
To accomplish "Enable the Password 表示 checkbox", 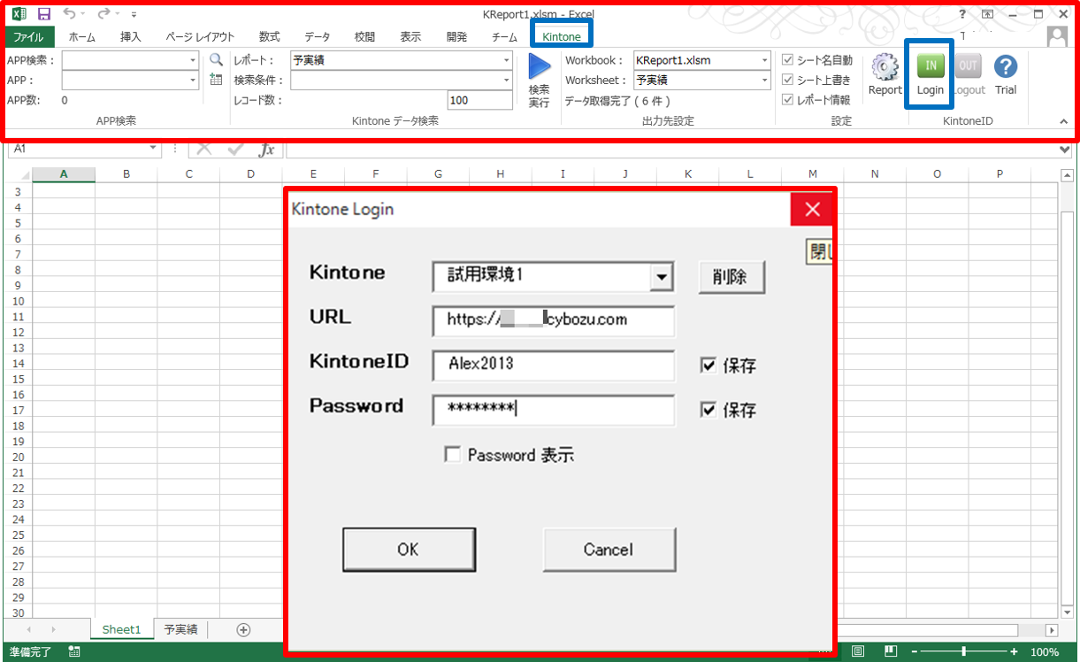I will 453,454.
